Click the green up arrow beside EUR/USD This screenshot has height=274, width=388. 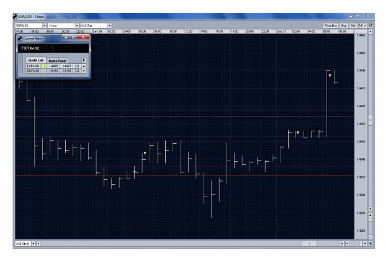click(x=43, y=66)
